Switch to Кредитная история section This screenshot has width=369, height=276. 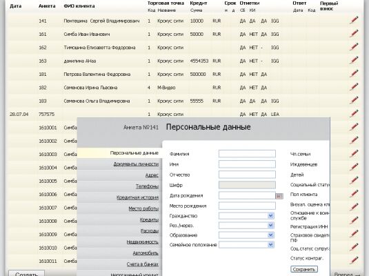coord(138,197)
